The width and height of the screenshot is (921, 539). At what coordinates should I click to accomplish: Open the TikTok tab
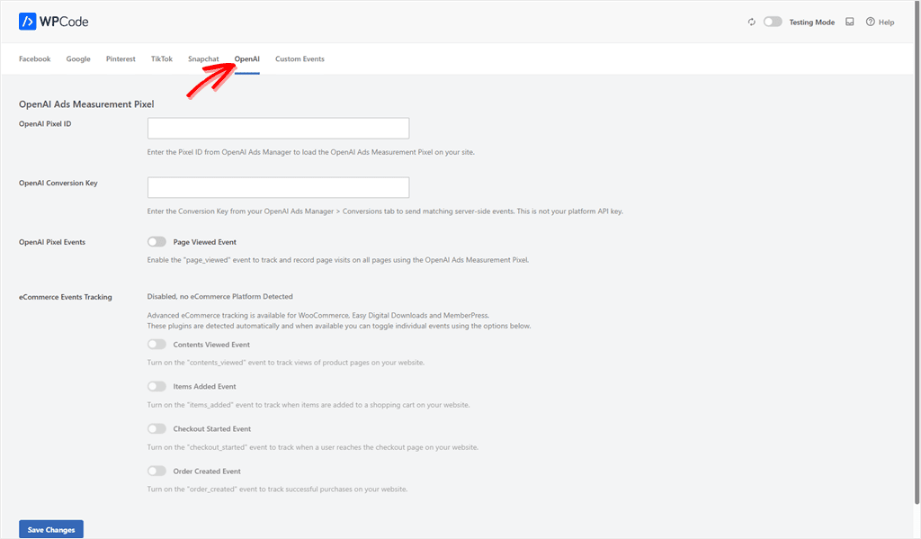point(162,58)
